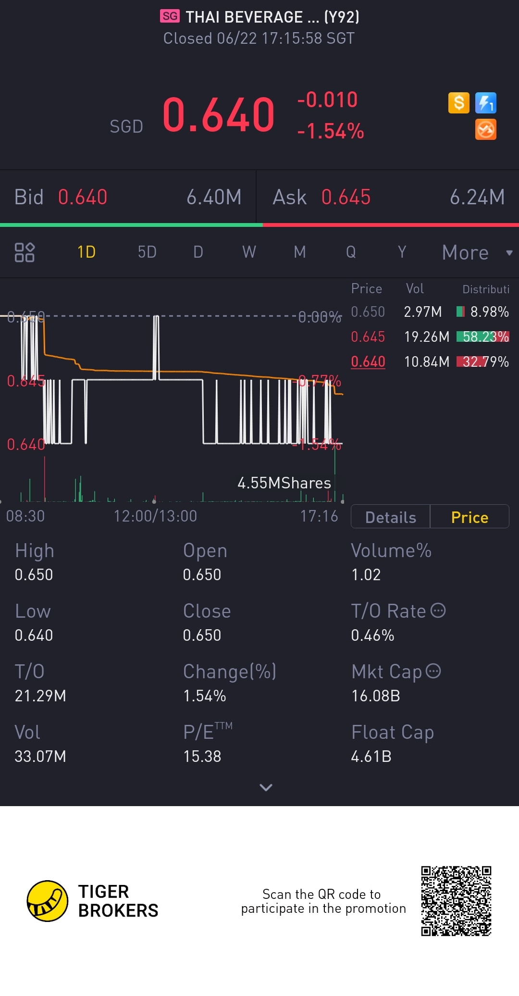
Task: Tap the THAI BEVERAGE (Y92) title
Action: click(x=272, y=17)
